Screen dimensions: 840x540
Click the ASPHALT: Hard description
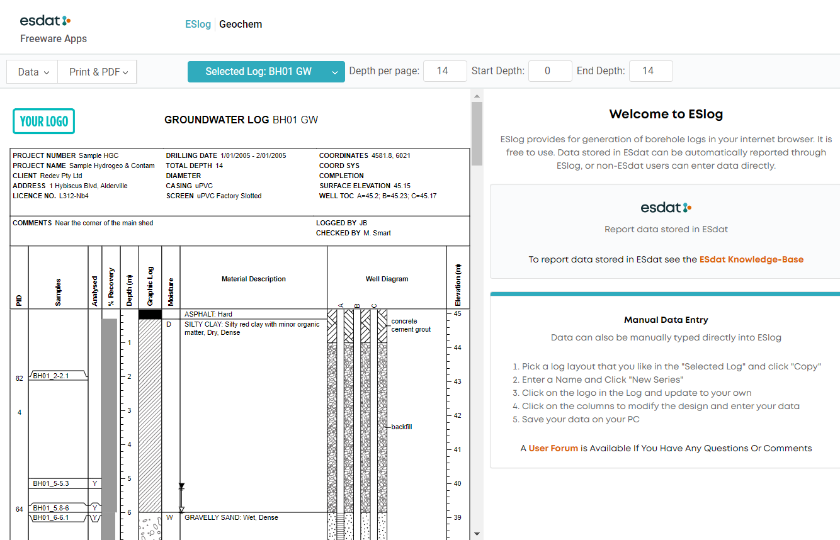pyautogui.click(x=208, y=314)
